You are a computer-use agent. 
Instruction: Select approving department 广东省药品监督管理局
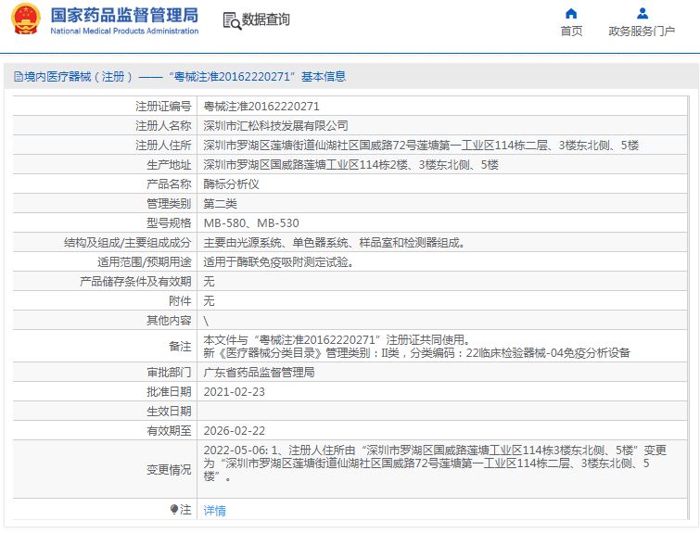259,373
